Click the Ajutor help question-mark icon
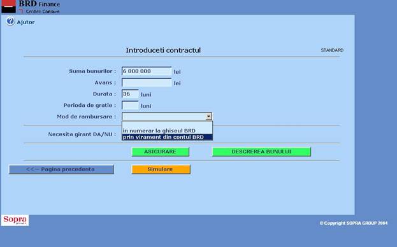This screenshot has height=247, width=397. pos(10,21)
